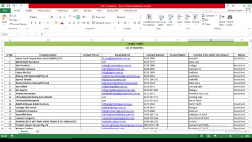The height and width of the screenshot is (142, 252).
Task: Open the admin@swordfishblue.com.au link
Action: point(118,115)
